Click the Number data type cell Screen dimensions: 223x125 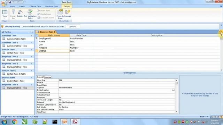pos(81,48)
